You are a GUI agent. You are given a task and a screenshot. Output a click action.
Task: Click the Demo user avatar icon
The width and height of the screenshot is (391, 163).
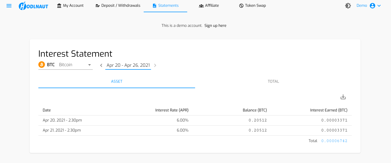tap(372, 6)
